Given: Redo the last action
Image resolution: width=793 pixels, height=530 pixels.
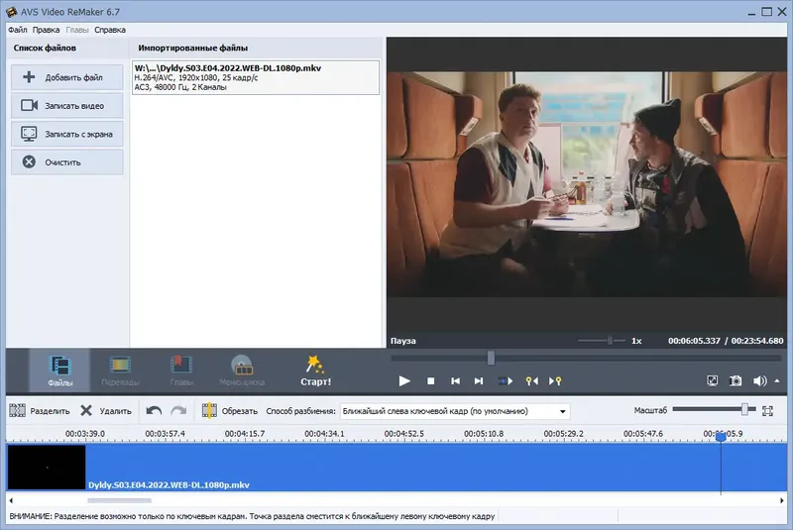Looking at the screenshot, I should 178,411.
